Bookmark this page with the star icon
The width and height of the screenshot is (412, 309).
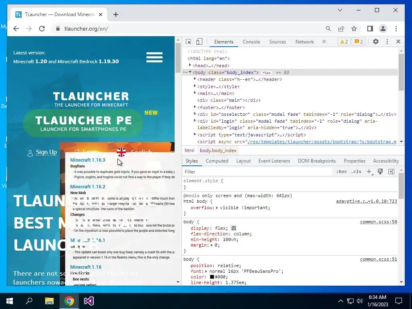(x=354, y=29)
